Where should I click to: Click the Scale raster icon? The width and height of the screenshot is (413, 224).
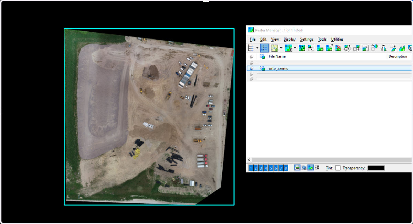366,48
